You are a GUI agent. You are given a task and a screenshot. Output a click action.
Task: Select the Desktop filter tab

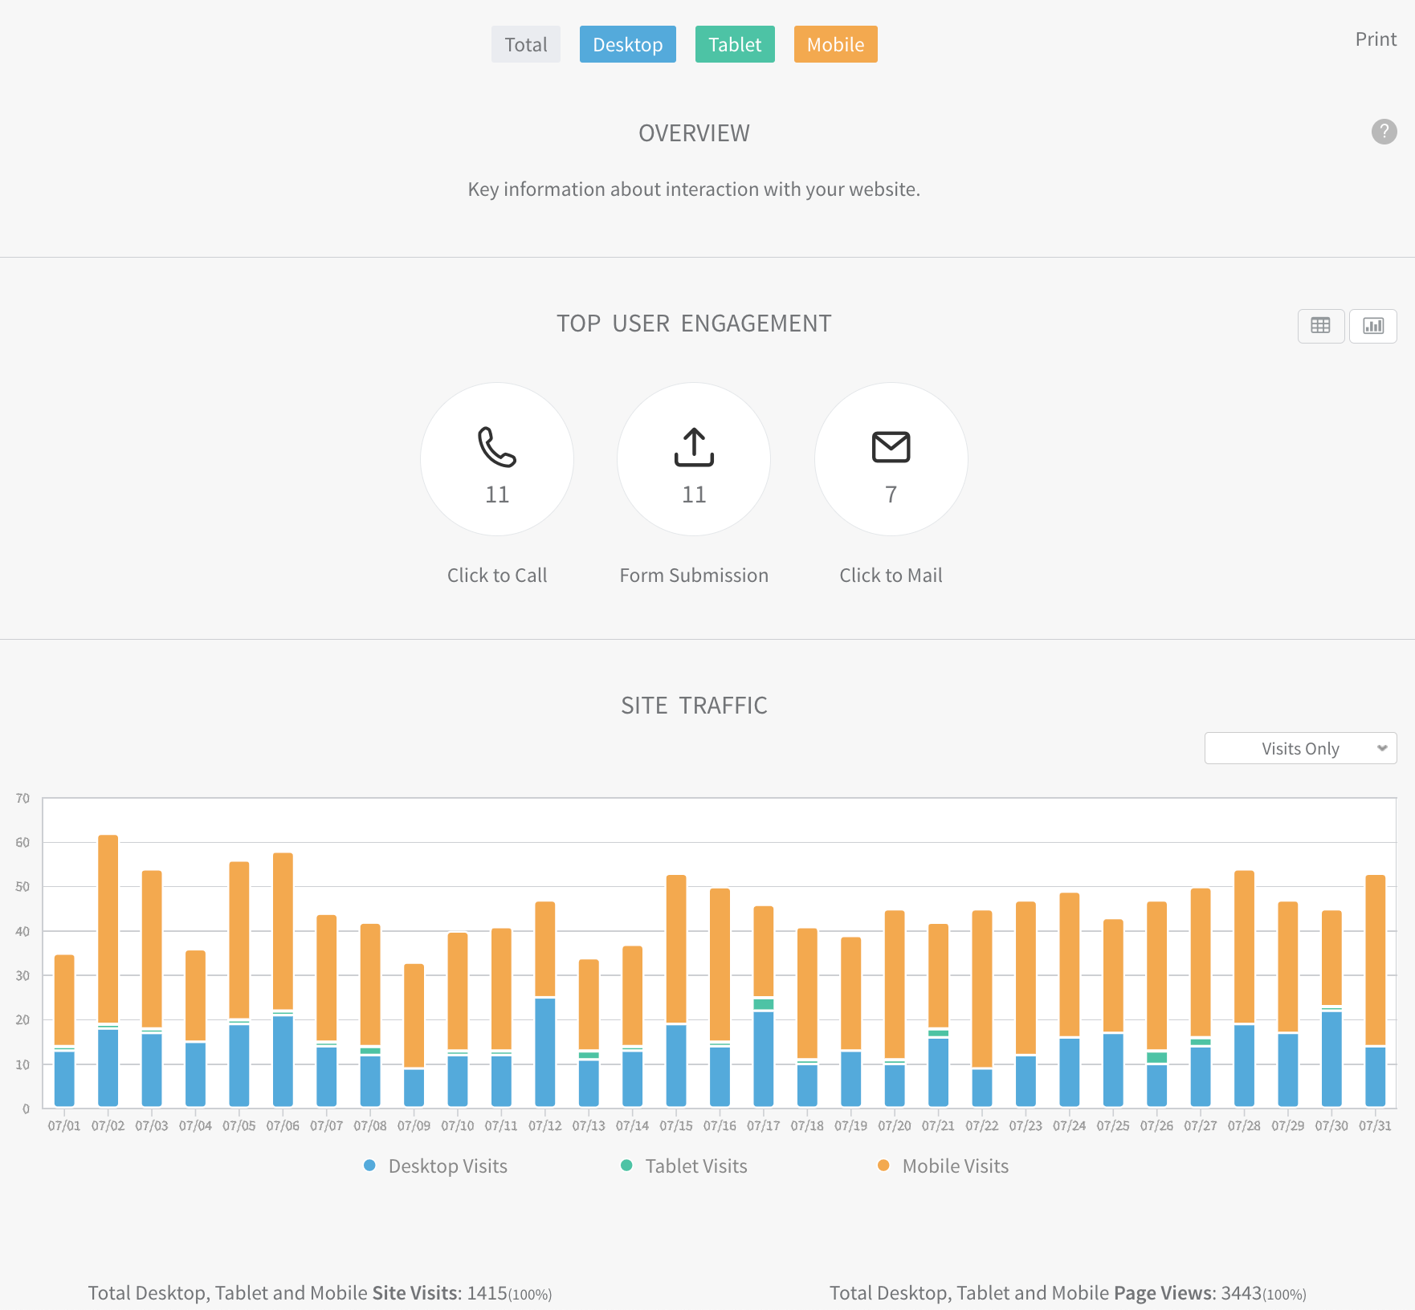coord(628,44)
